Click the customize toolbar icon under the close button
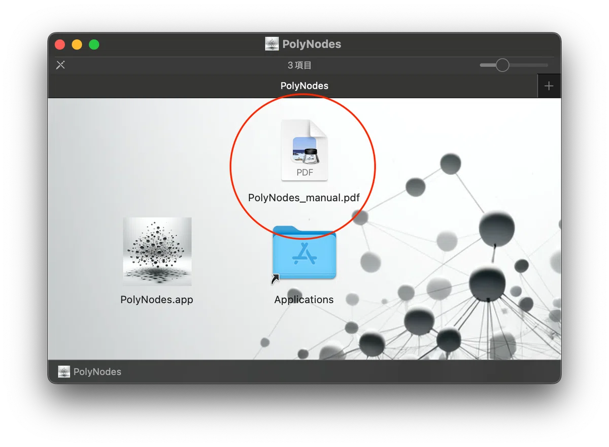Screen dimensions: 609x447 click(60, 65)
